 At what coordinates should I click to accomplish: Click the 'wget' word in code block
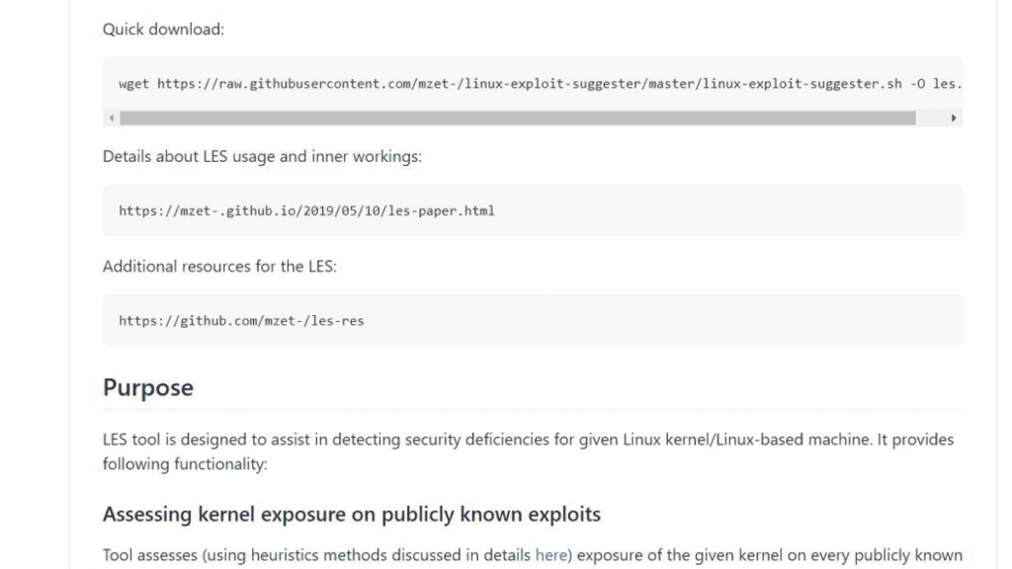(x=133, y=84)
